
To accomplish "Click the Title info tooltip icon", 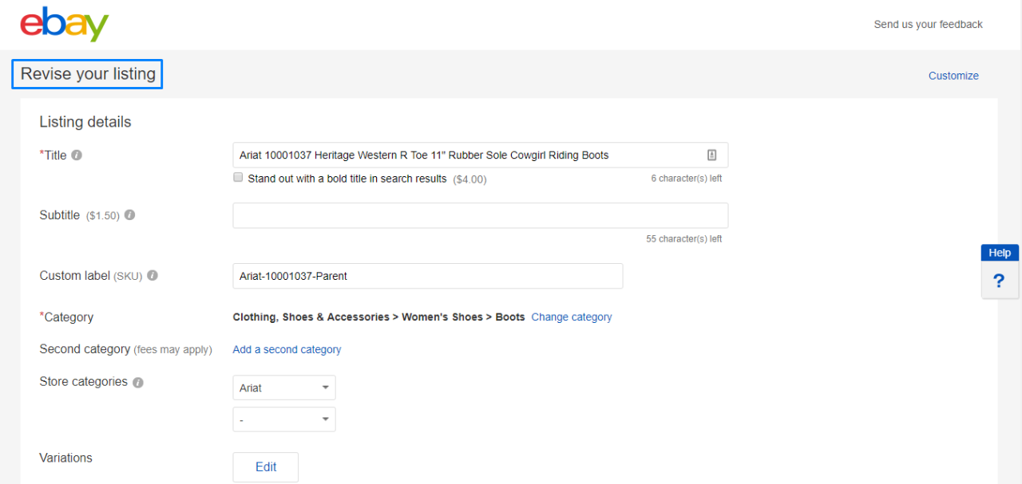I will (x=77, y=155).
